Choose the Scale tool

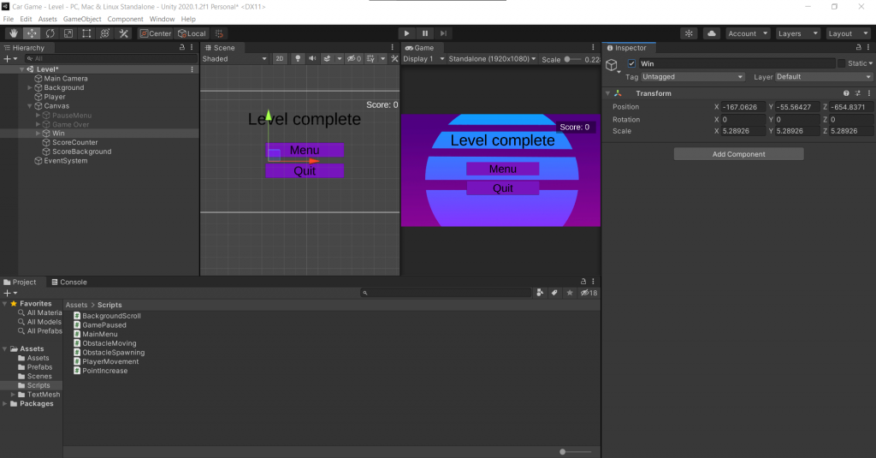pyautogui.click(x=68, y=33)
